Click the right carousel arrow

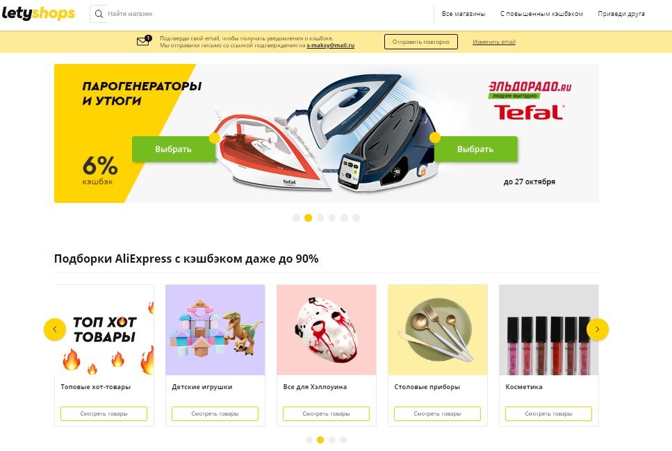coord(598,329)
